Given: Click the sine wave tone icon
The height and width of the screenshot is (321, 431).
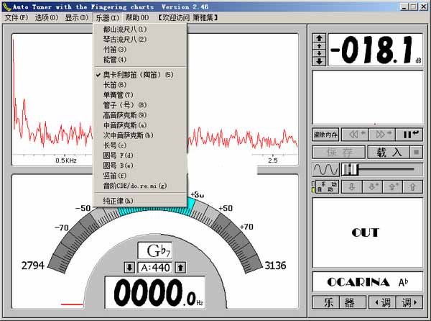Looking at the screenshot, I should (x=324, y=169).
